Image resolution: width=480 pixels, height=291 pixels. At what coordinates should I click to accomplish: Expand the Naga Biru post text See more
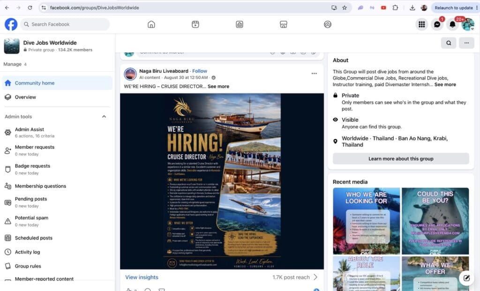point(218,87)
